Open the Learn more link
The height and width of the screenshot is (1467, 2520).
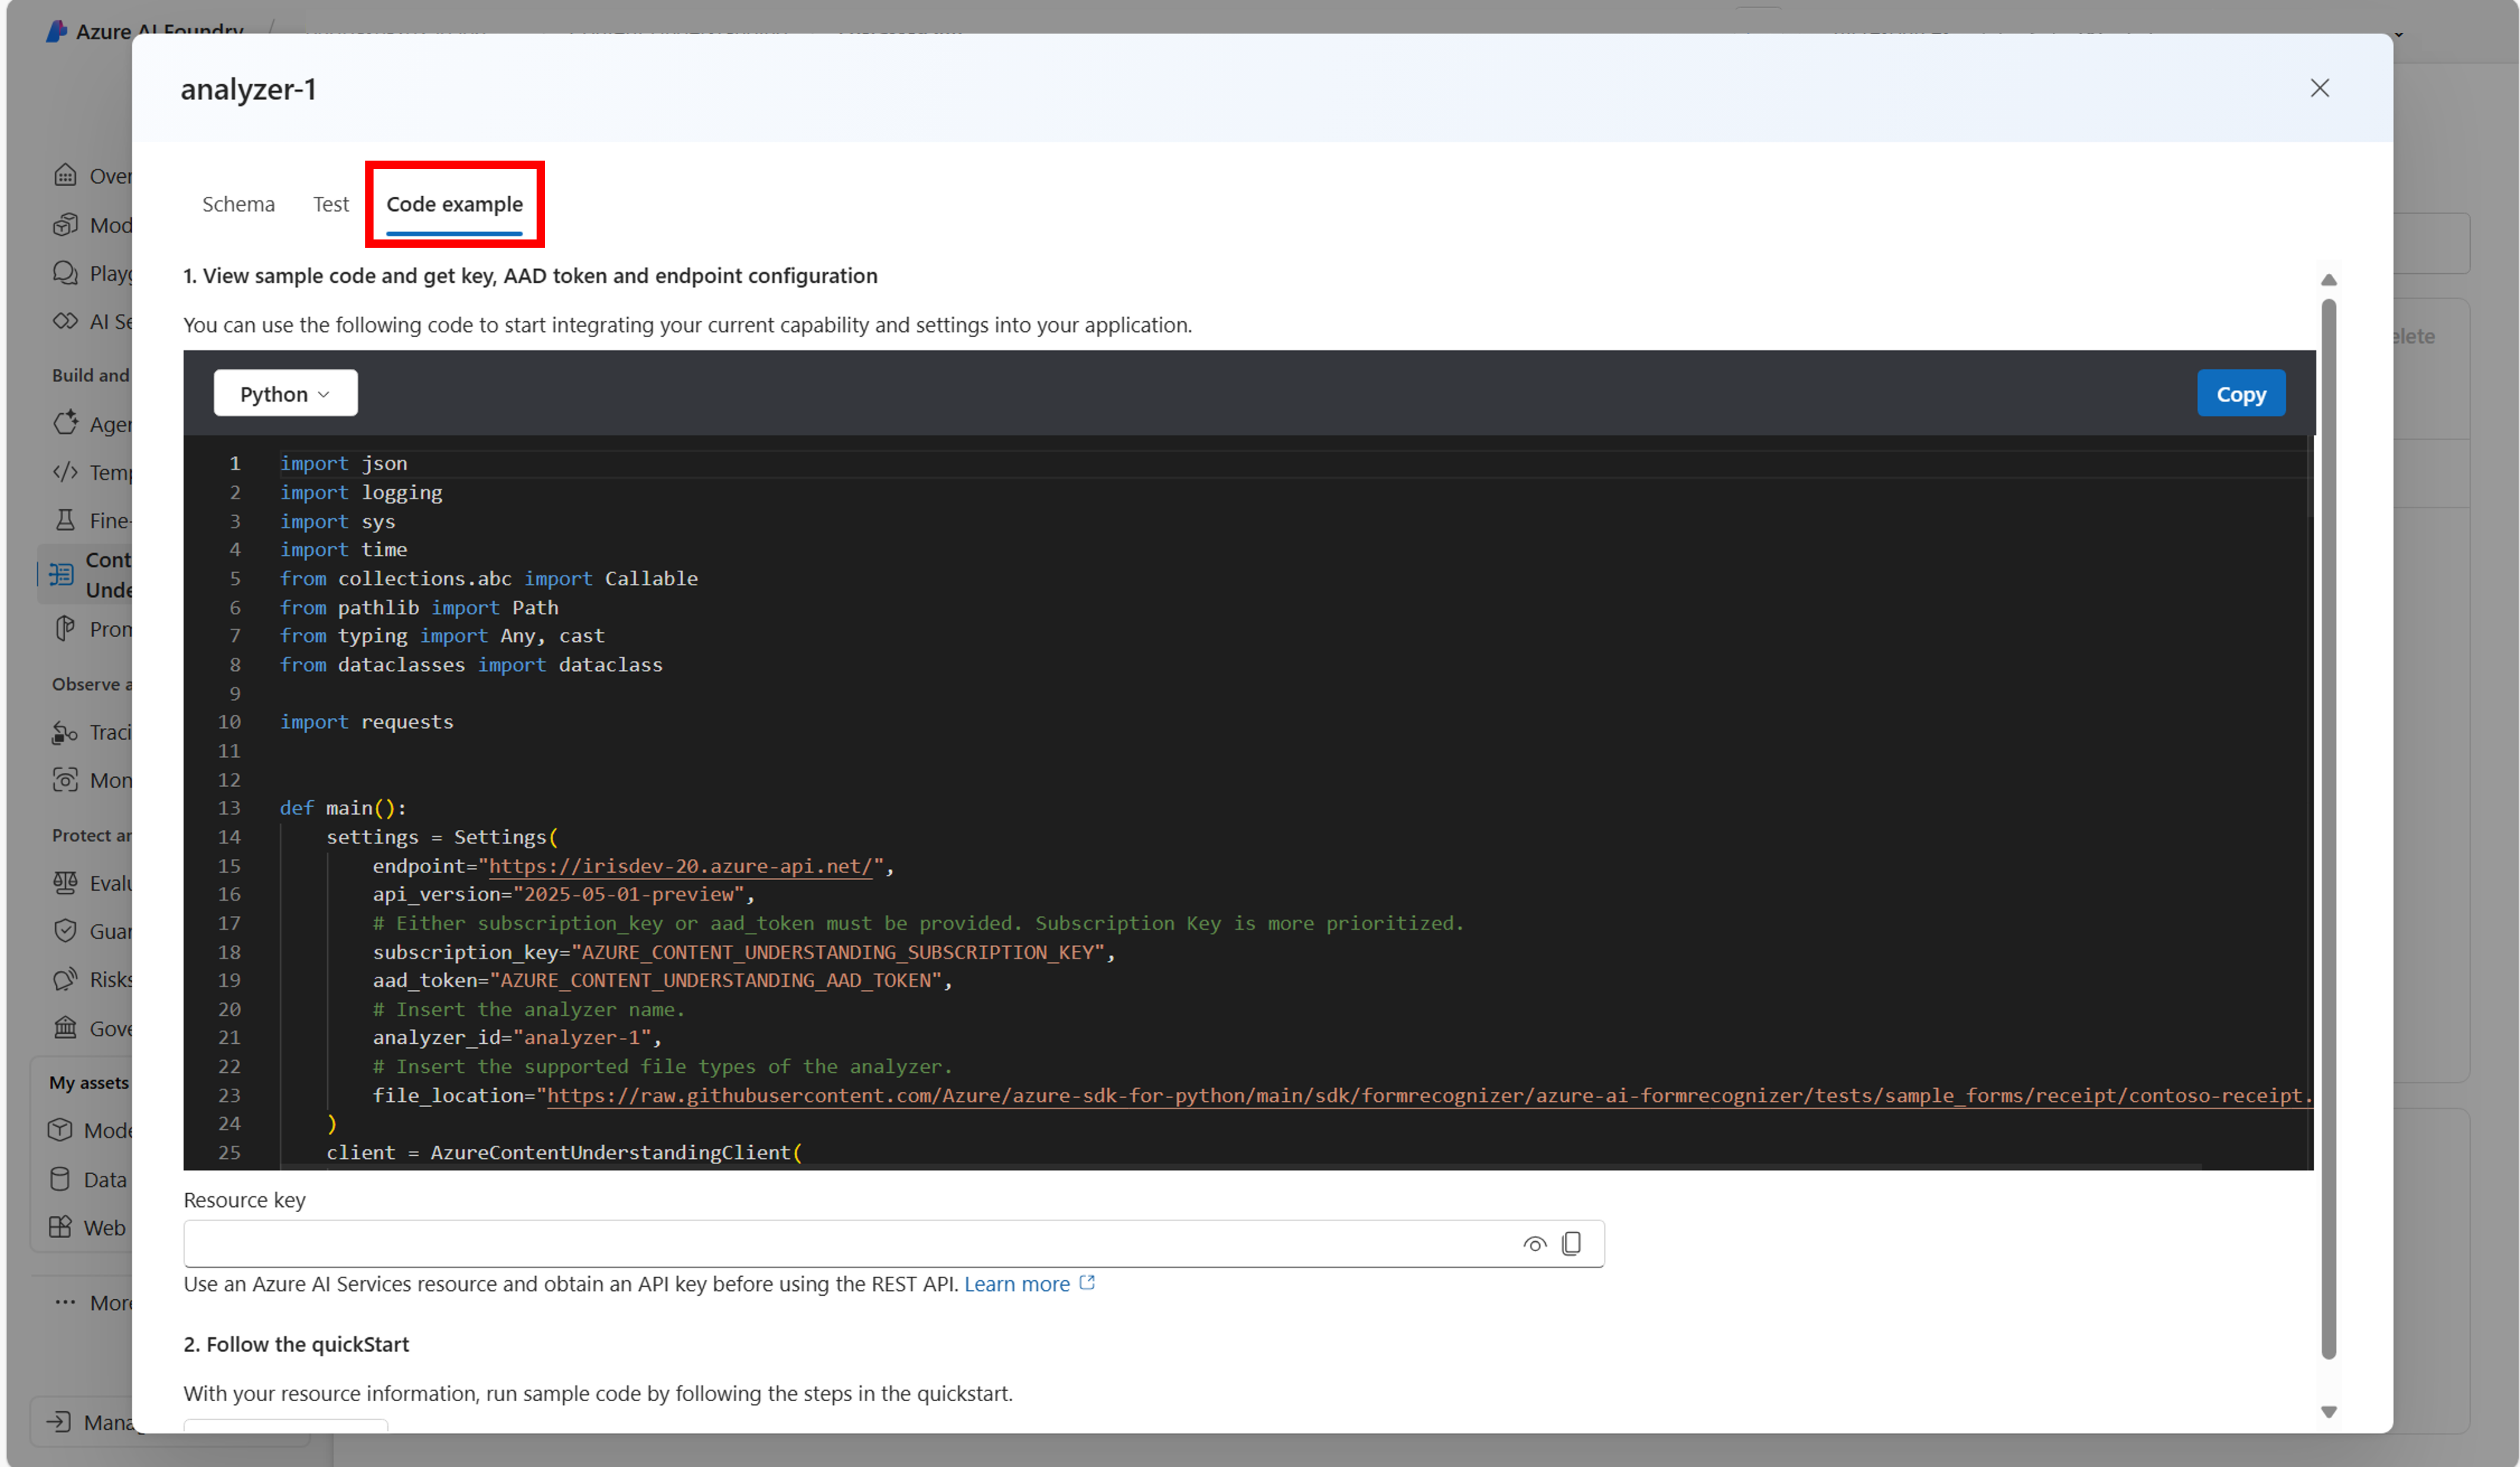[1016, 1284]
